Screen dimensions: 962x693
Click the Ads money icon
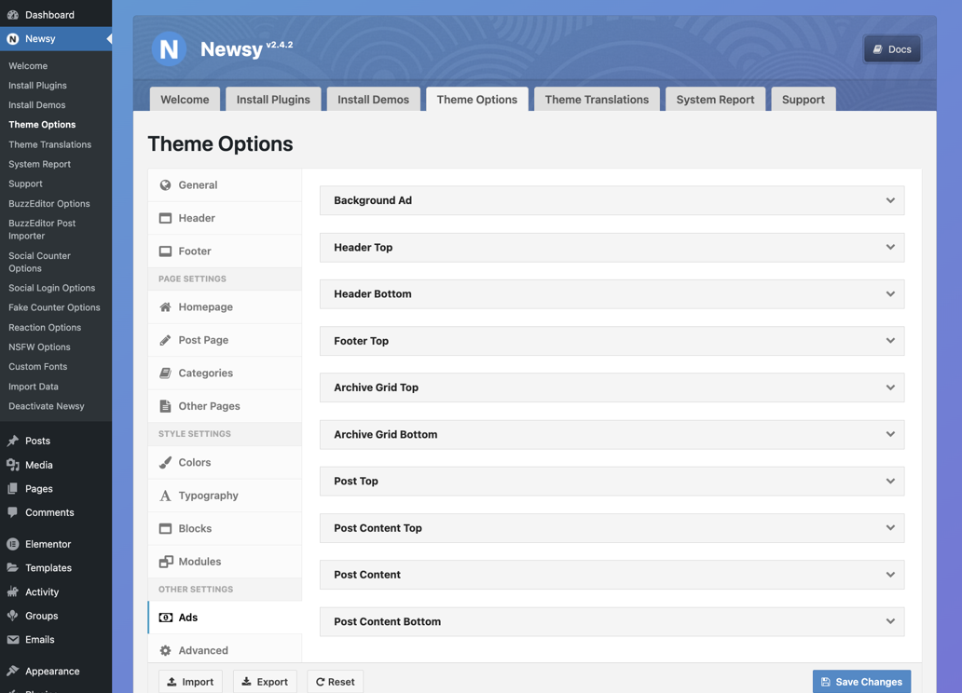(x=166, y=618)
